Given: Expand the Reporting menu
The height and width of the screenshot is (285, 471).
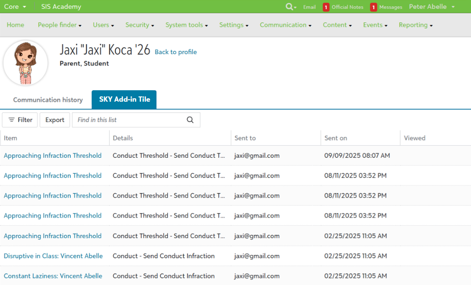Looking at the screenshot, I should point(413,25).
